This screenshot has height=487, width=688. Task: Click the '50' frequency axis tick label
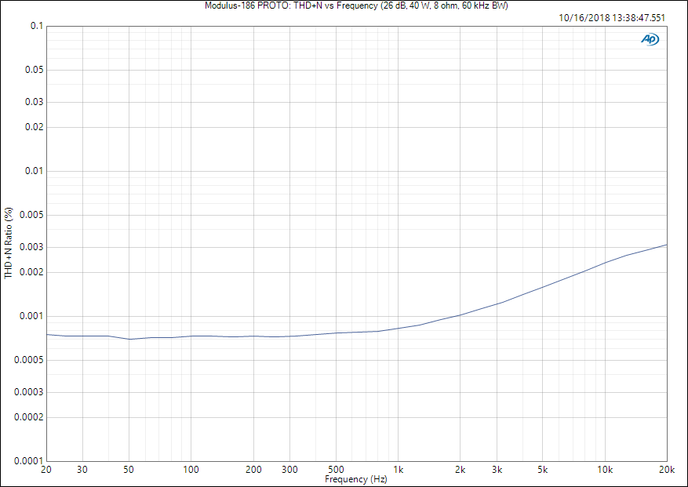click(x=129, y=470)
